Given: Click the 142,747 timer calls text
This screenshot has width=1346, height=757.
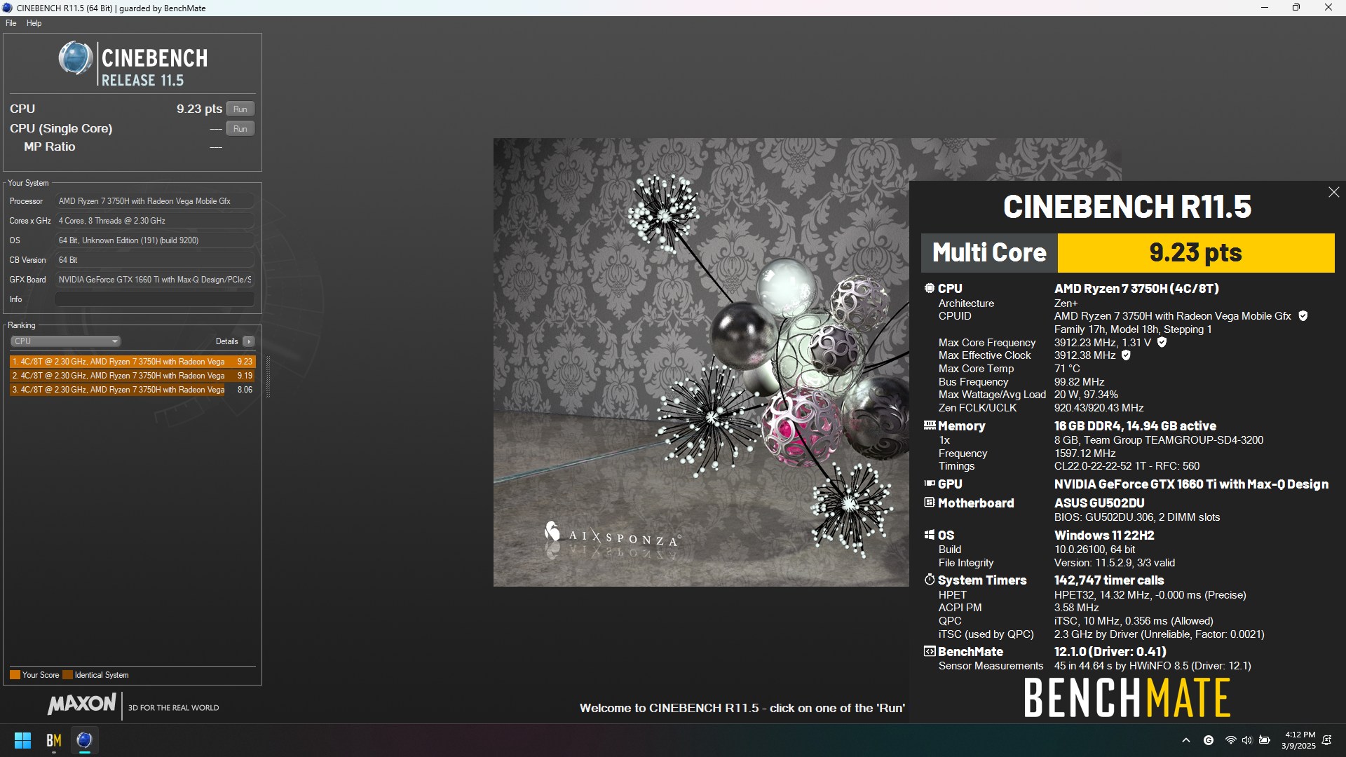Looking at the screenshot, I should tap(1109, 580).
